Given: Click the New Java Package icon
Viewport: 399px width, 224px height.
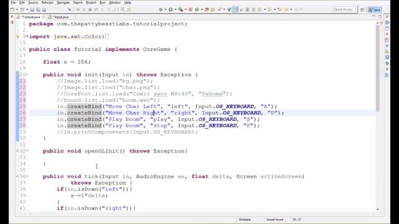Looking at the screenshot, I should pyautogui.click(x=190, y=9).
